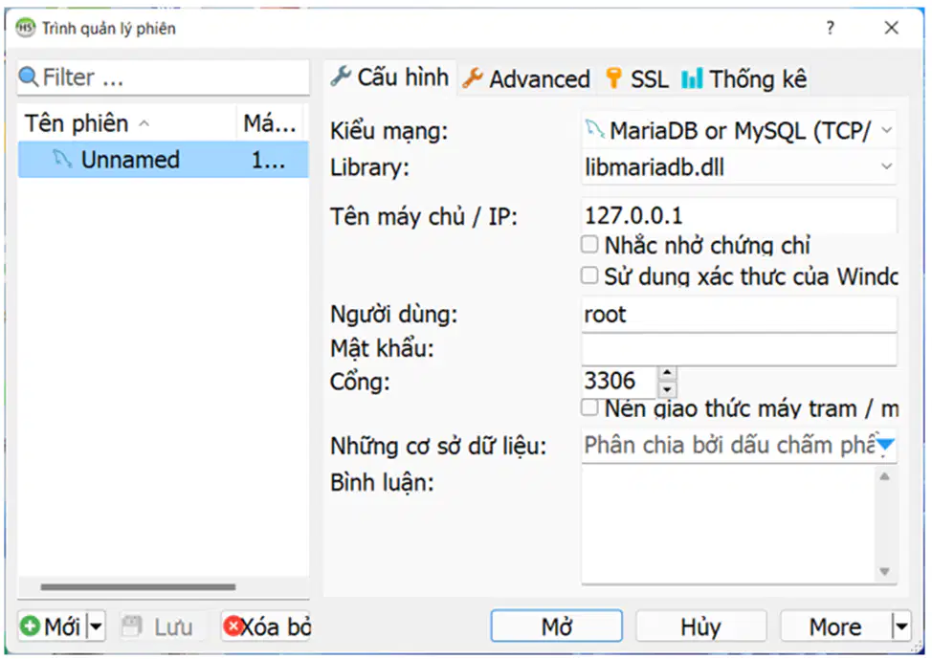Screen dimensions: 932x659
Task: Click the Cổng port number field
Action: (x=619, y=381)
